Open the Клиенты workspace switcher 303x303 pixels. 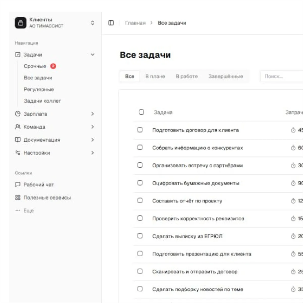pos(92,23)
